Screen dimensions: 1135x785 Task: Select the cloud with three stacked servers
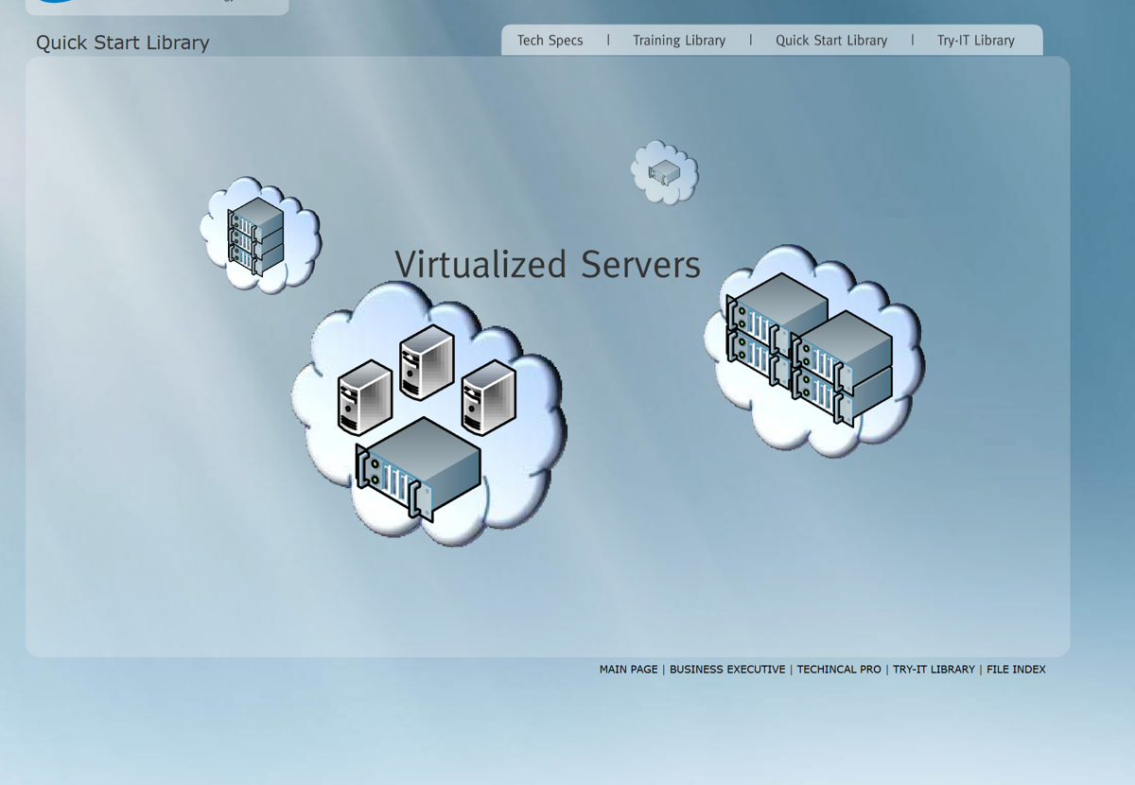click(259, 235)
